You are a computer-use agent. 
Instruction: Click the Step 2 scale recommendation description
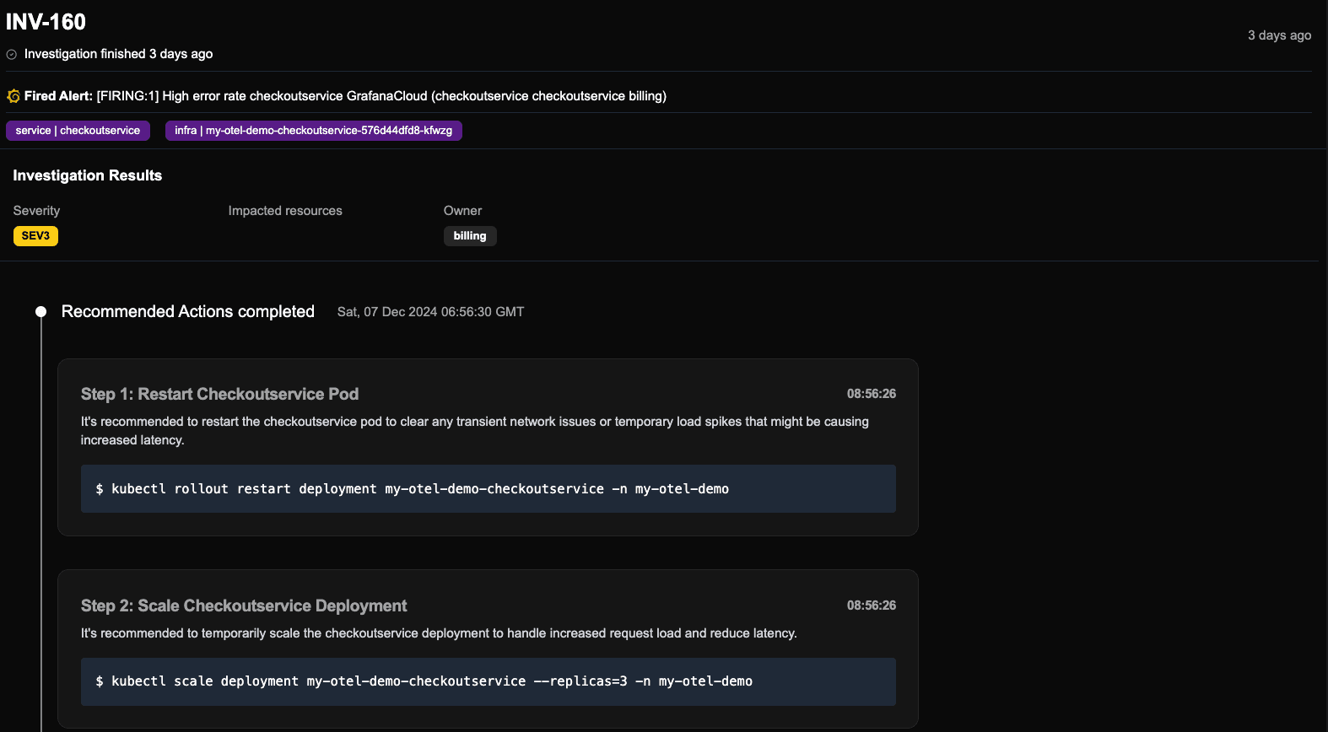click(439, 633)
